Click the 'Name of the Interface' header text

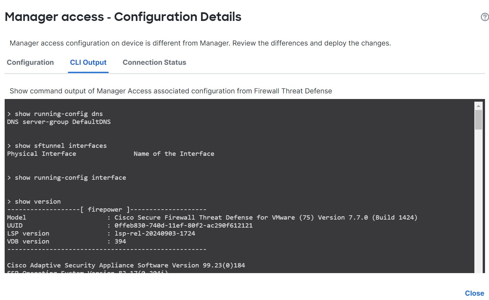(x=174, y=154)
